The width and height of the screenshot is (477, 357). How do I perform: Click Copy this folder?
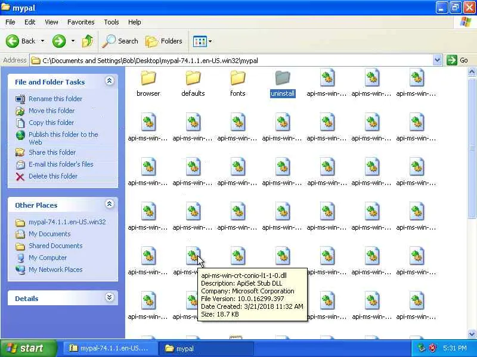pyautogui.click(x=51, y=123)
